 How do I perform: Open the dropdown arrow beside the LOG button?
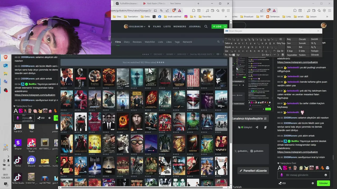point(225,27)
